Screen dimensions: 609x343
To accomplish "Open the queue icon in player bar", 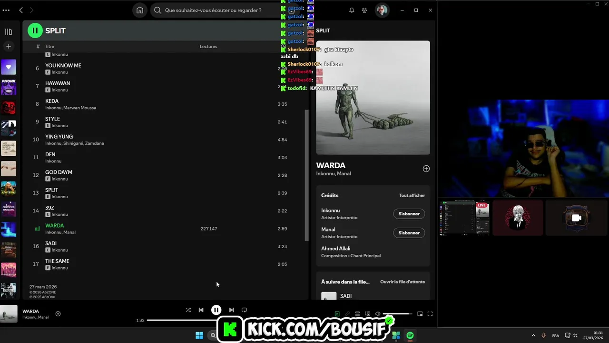I will tap(357, 314).
